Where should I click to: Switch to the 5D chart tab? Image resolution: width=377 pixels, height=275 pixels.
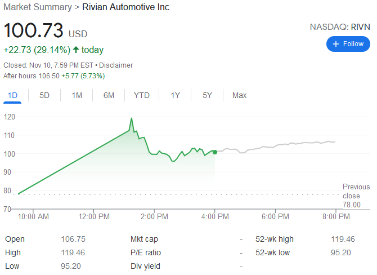pos(44,95)
